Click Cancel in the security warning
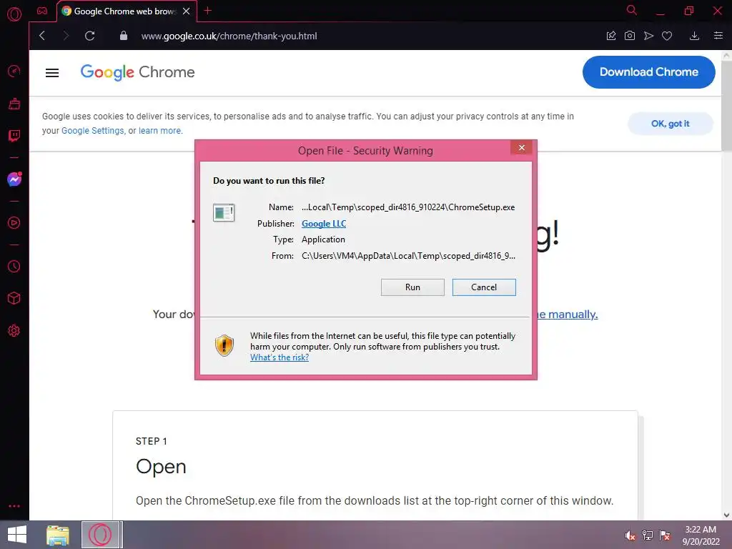The width and height of the screenshot is (732, 549). pyautogui.click(x=484, y=287)
